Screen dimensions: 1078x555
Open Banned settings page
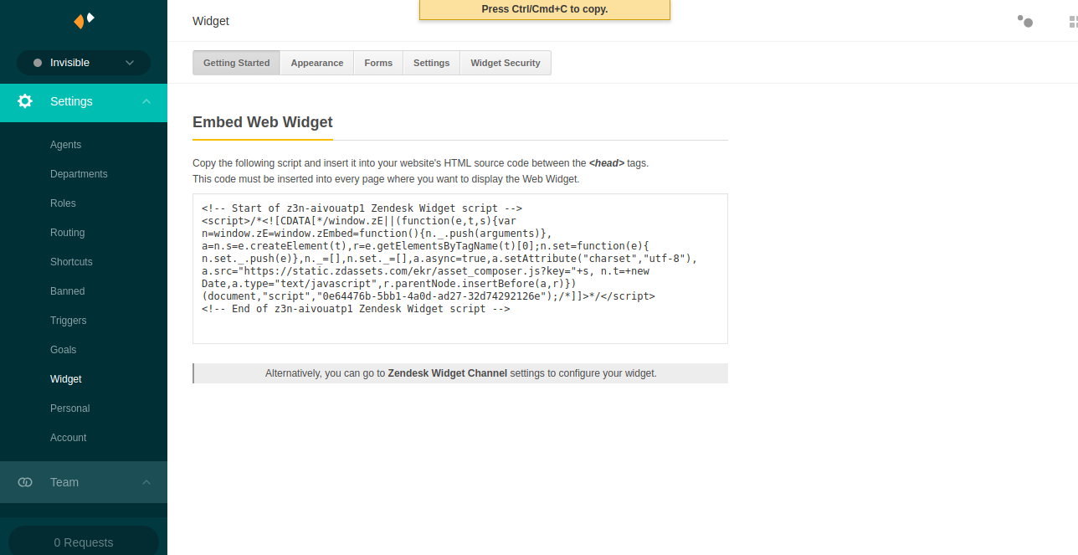(68, 291)
